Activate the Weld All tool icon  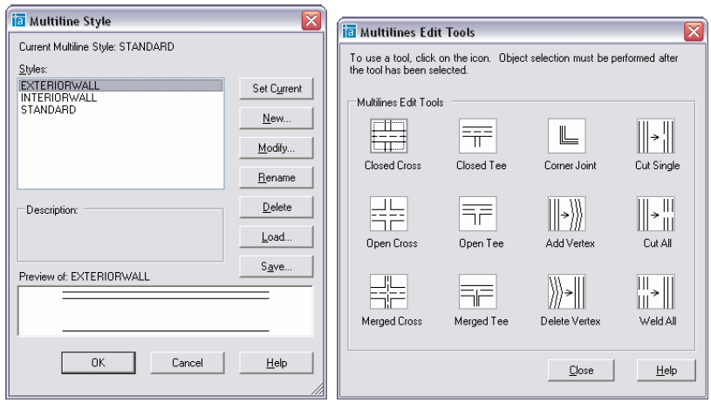[x=656, y=291]
